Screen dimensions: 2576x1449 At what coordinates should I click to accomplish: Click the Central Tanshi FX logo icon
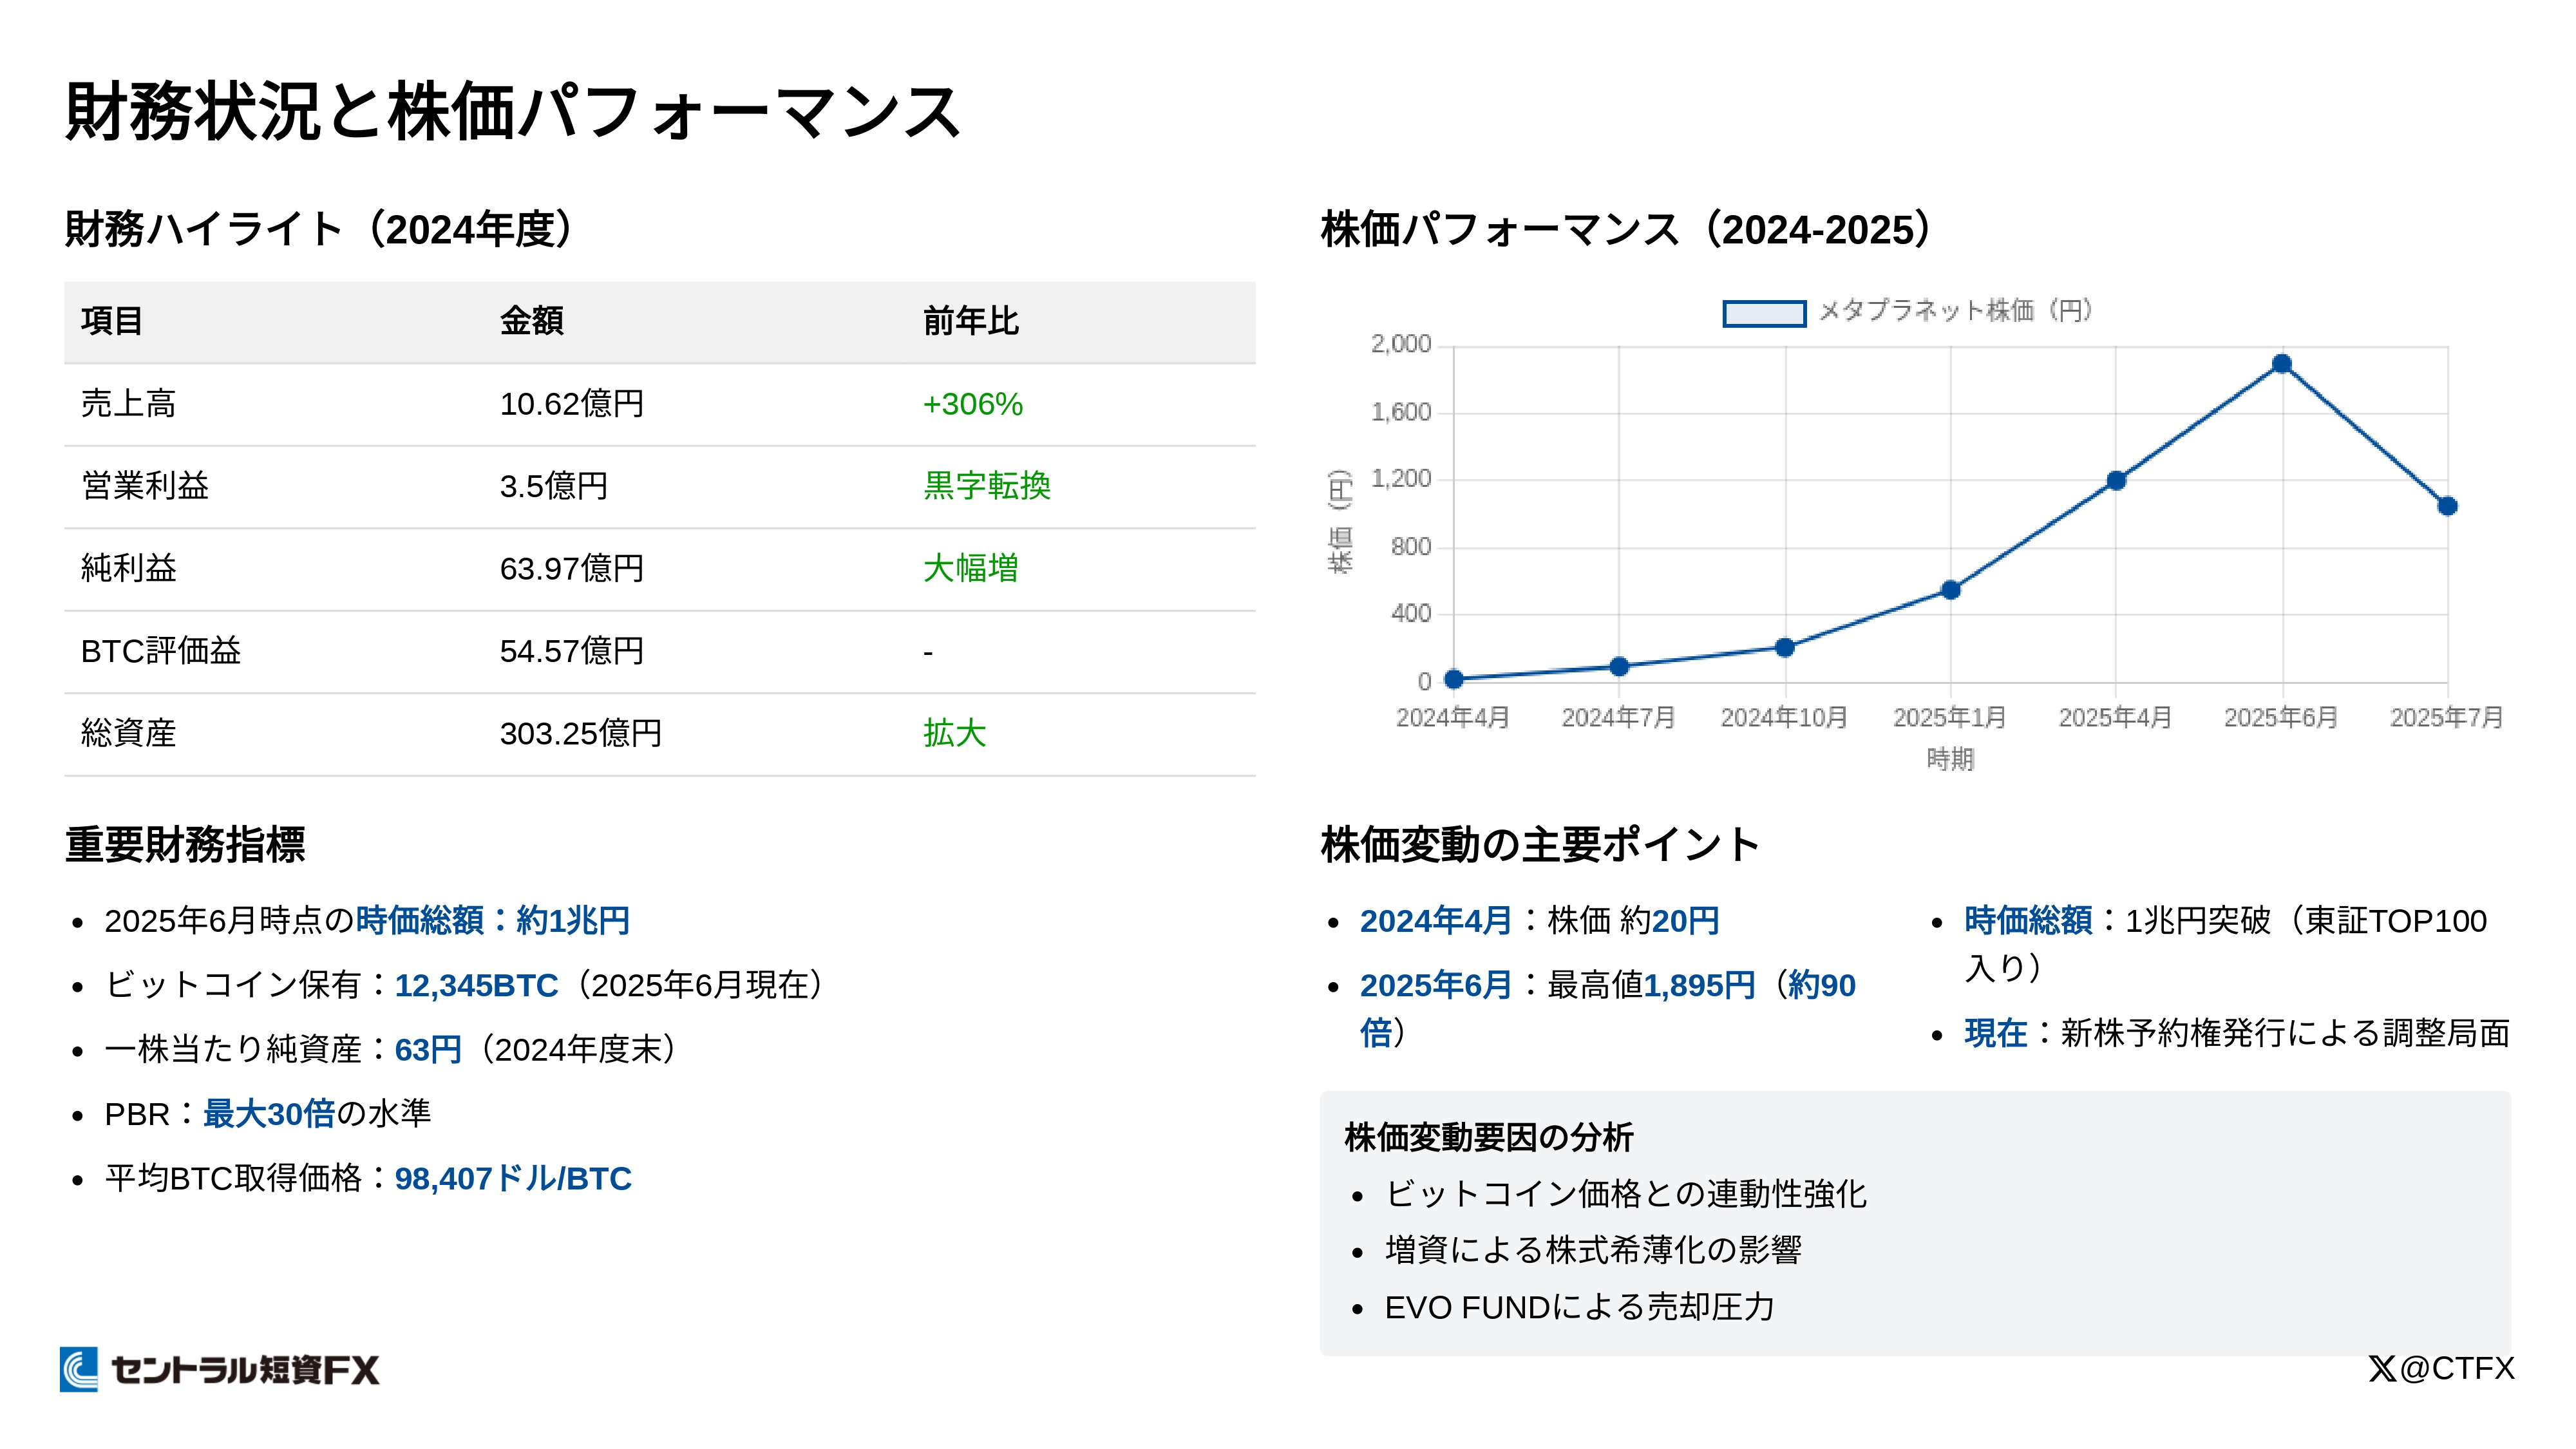click(80, 1369)
